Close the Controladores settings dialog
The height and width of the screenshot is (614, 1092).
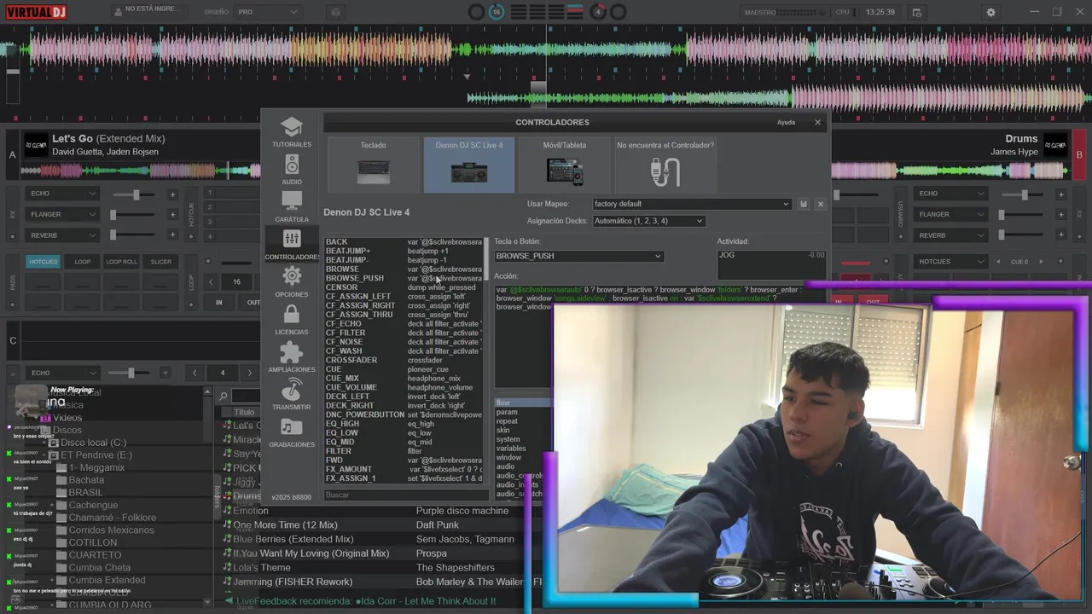pos(817,122)
